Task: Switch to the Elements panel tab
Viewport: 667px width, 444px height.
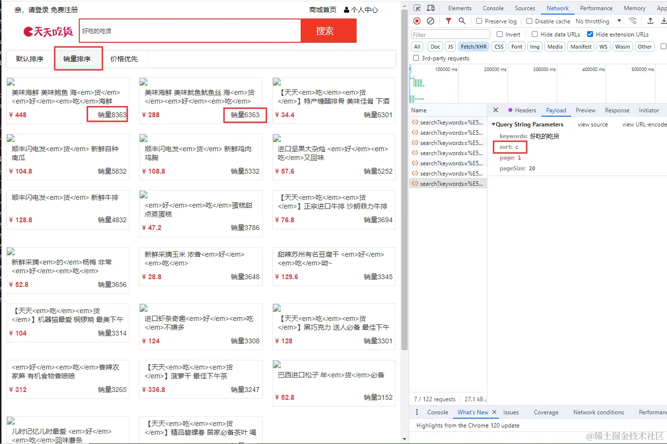Action: click(x=460, y=8)
